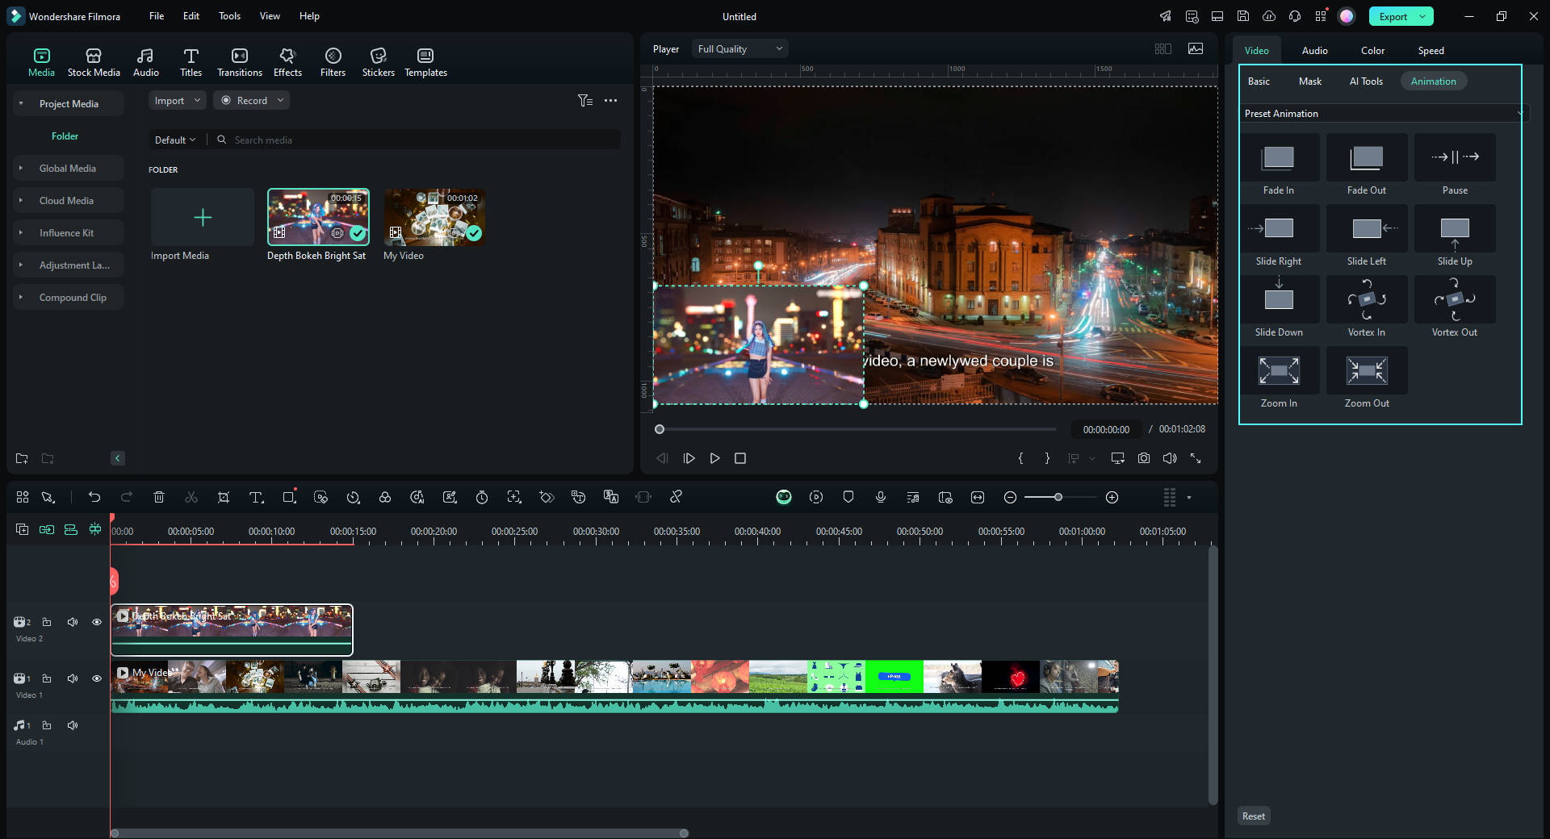This screenshot has width=1550, height=839.
Task: Open the Full Quality dropdown
Action: [739, 49]
